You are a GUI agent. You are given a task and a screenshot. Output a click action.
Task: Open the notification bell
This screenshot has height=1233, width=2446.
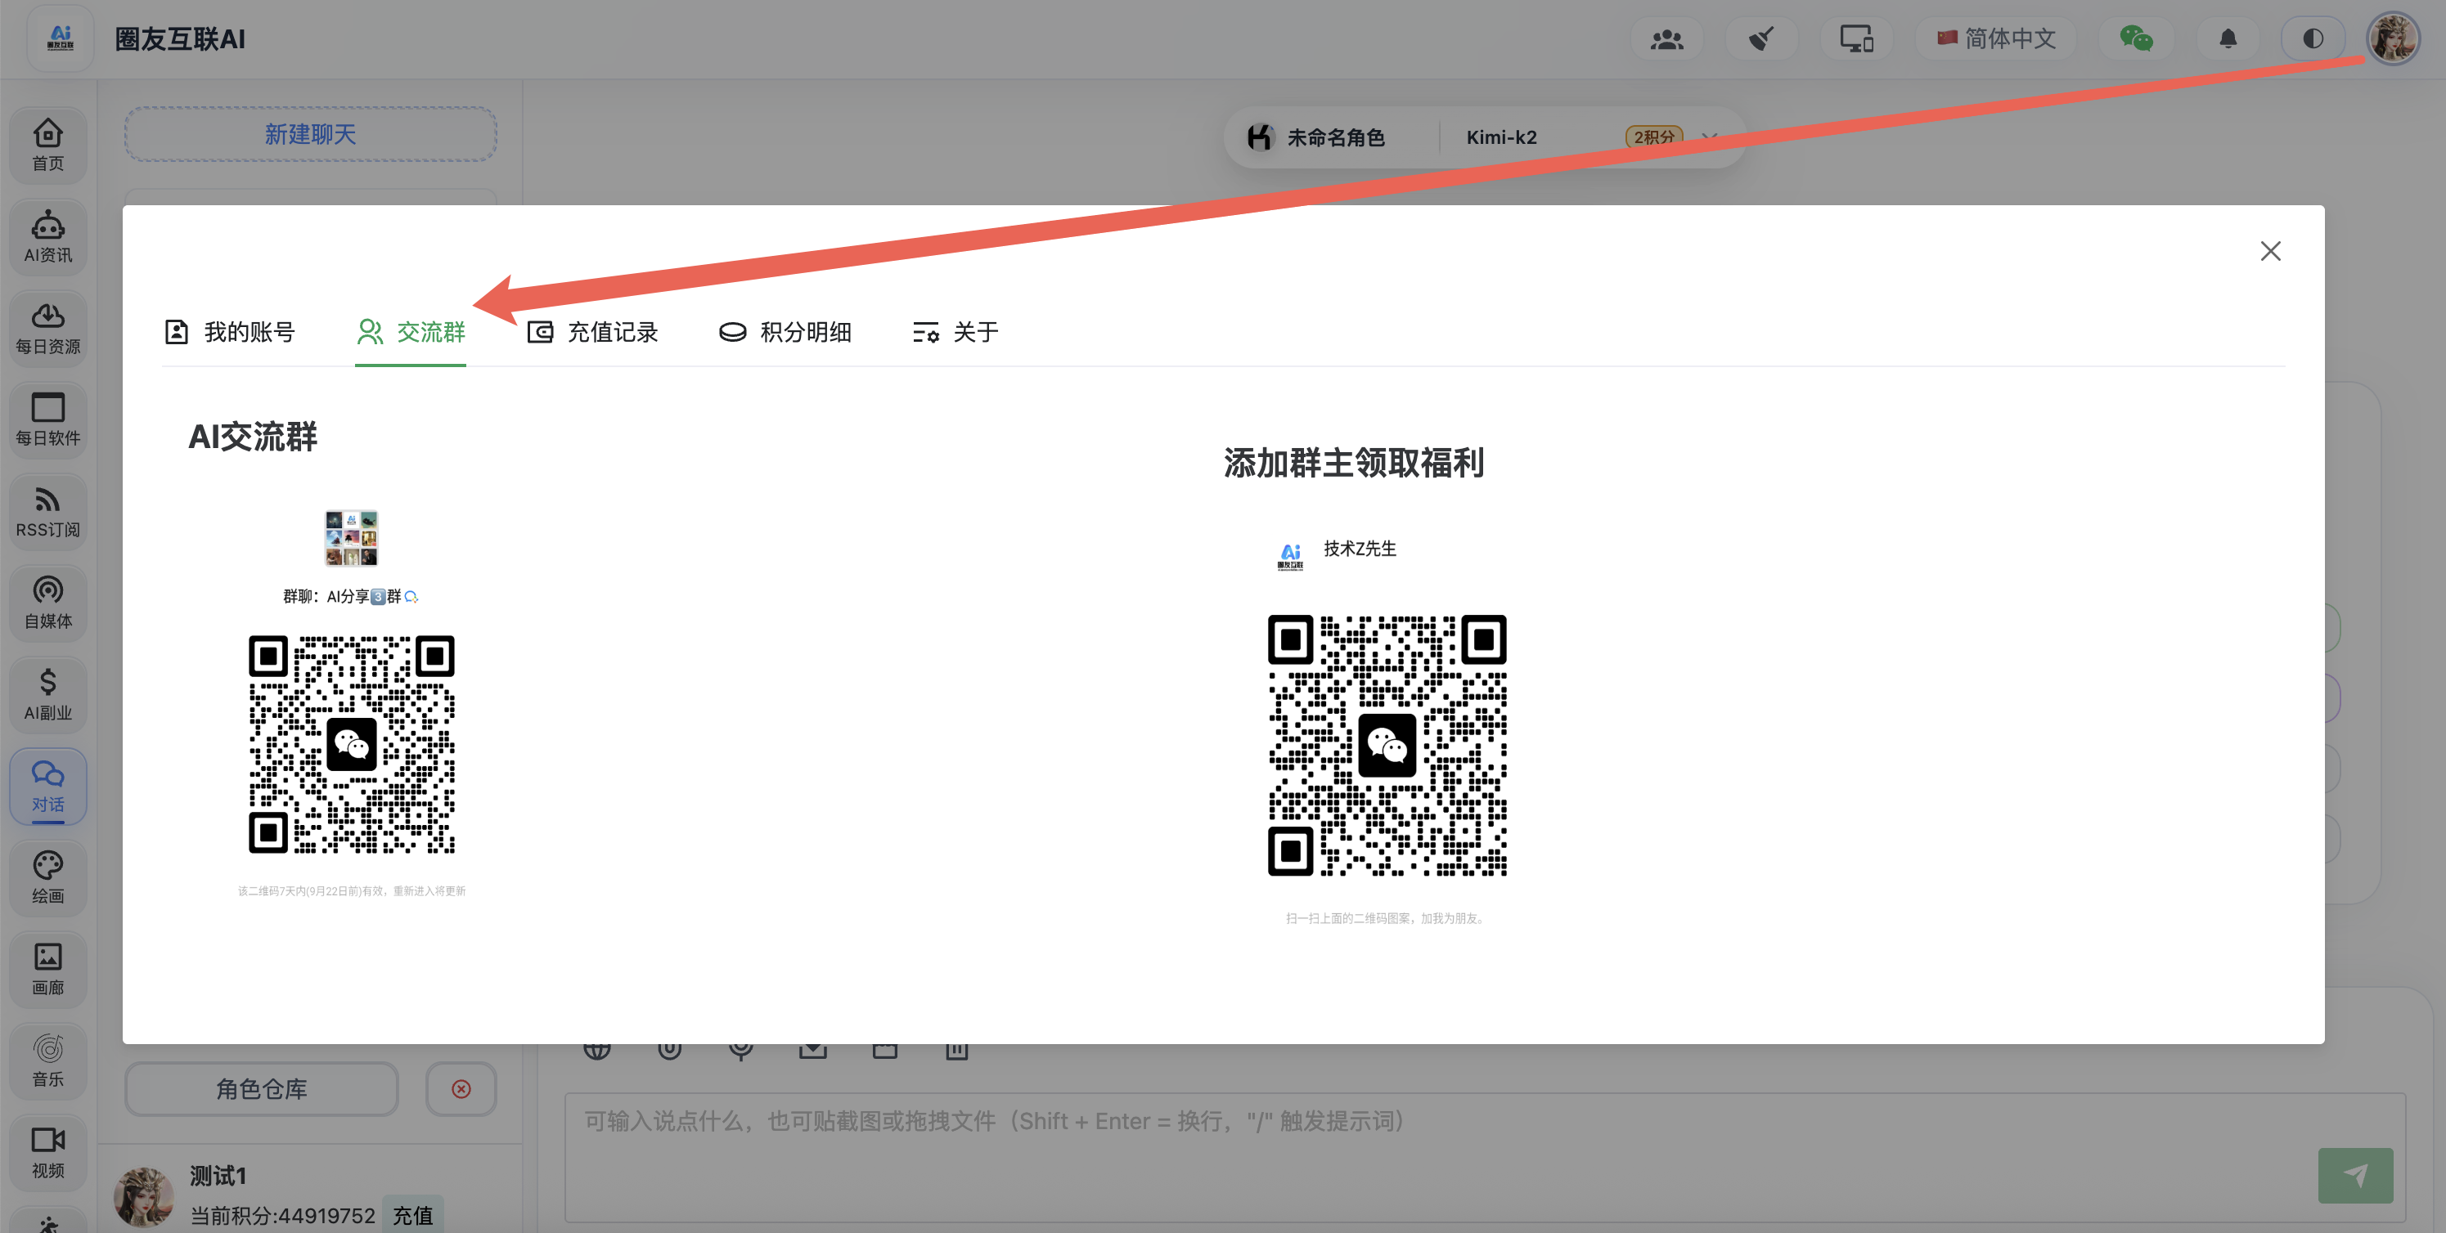[x=2228, y=39]
